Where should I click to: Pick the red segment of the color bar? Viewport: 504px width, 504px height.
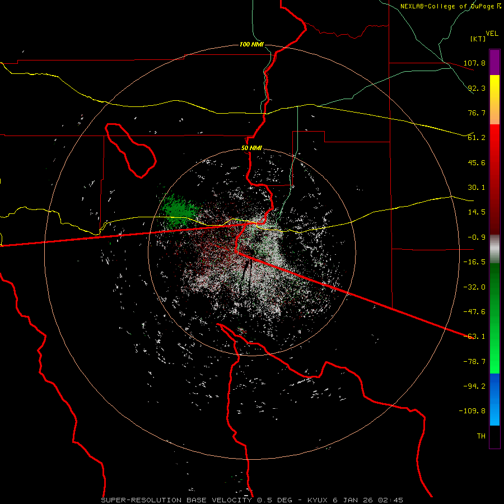[x=494, y=179]
